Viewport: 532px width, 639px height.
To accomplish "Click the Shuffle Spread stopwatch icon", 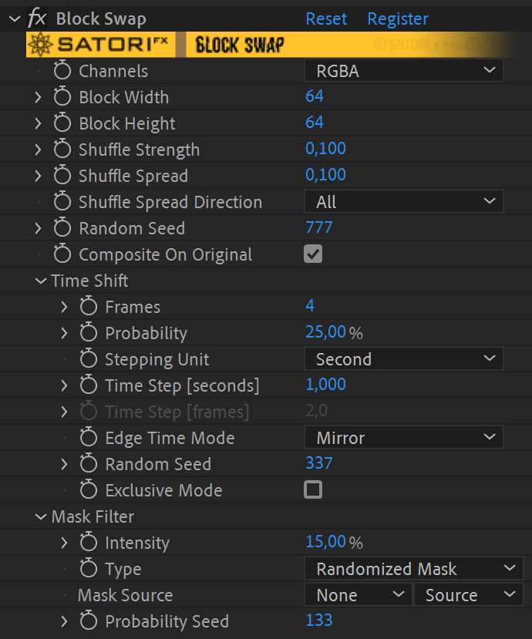I will click(x=62, y=175).
